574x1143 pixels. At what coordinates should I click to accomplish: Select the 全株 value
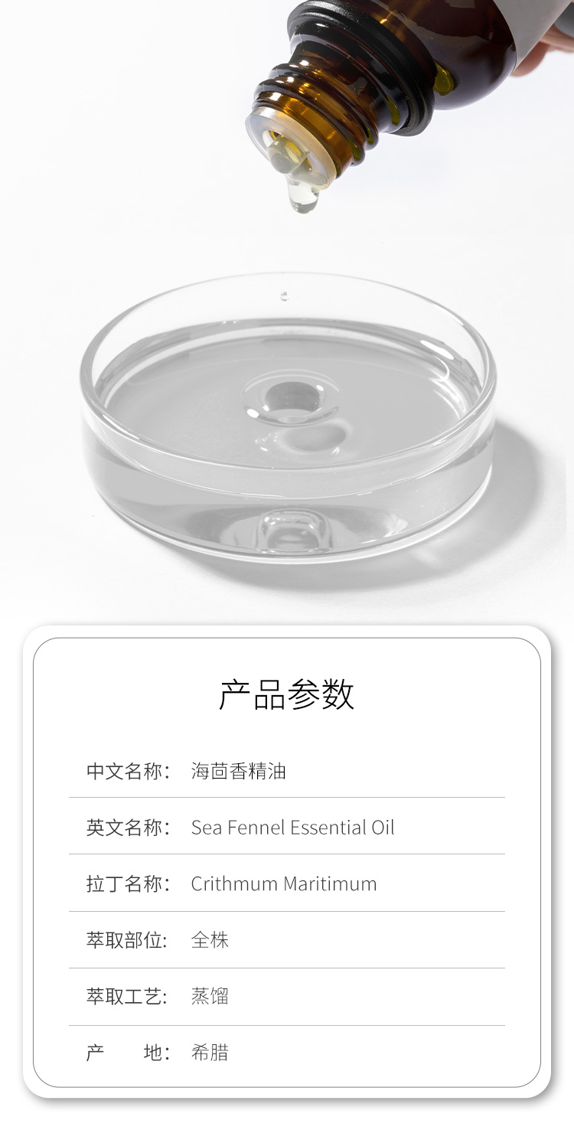click(210, 940)
